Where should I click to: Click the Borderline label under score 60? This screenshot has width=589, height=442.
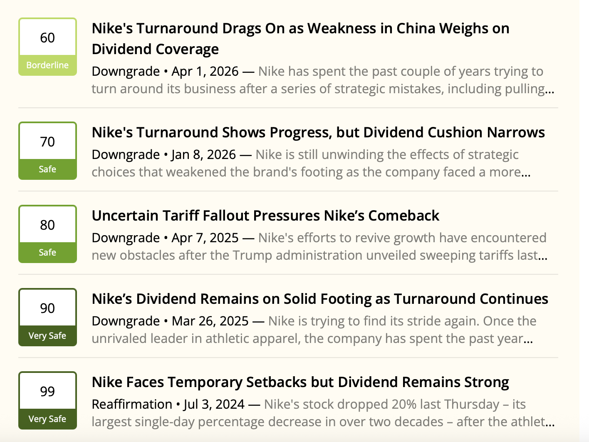[x=47, y=65]
